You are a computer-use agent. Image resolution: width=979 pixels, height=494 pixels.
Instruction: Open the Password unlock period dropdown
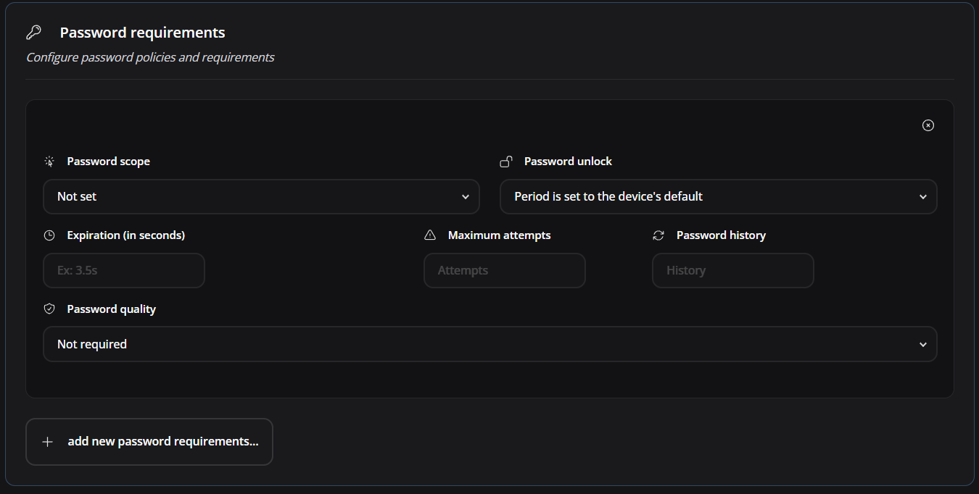click(x=719, y=197)
